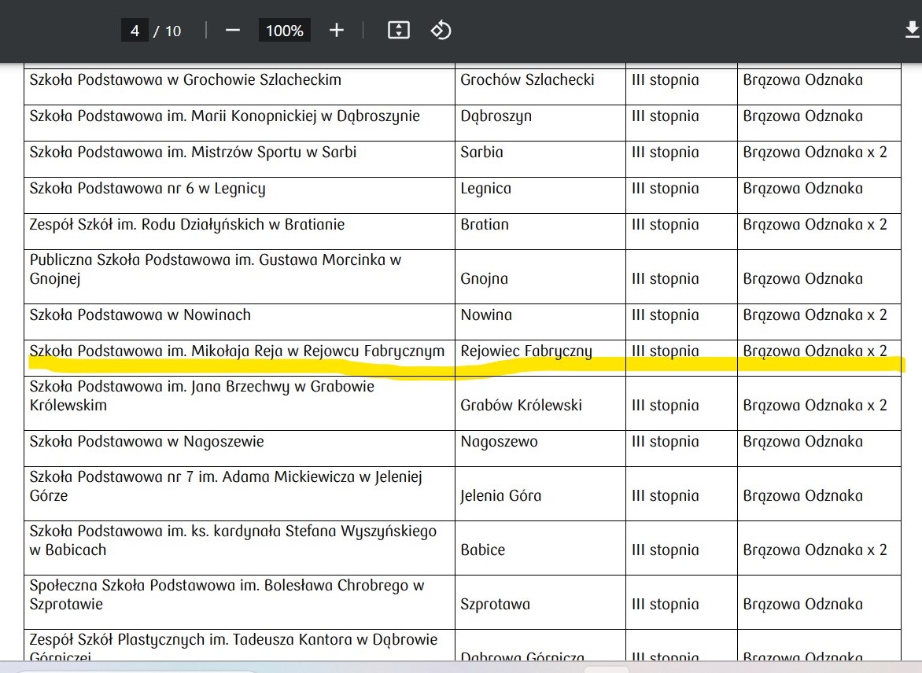Click 'Brązowa Odznaka x 2' in Bratian row
922x673 pixels.
click(815, 225)
